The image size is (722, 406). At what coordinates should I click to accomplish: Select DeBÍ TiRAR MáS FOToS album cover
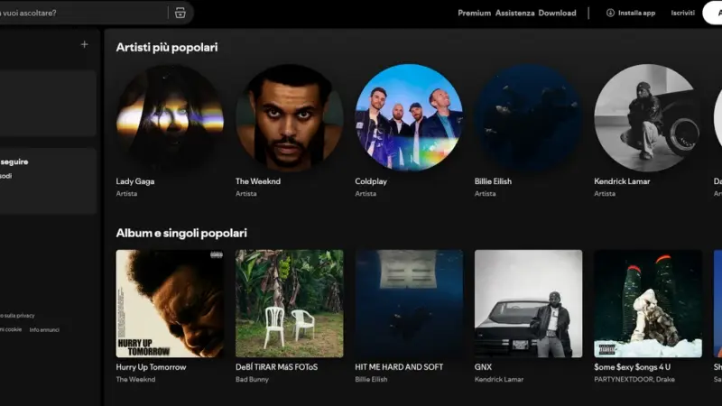coord(289,303)
